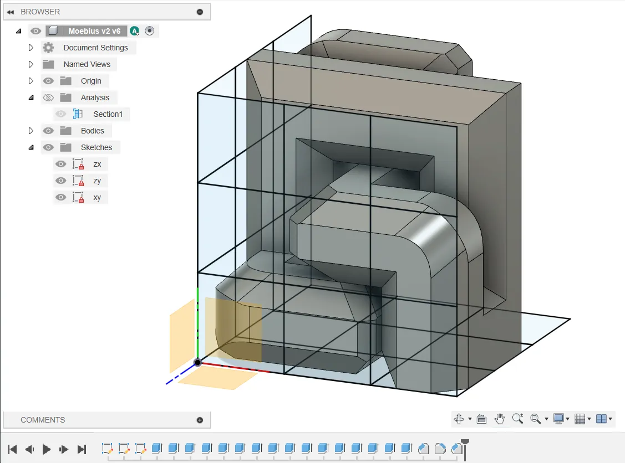Activate the Pan hand tool
This screenshot has height=463, width=625.
pyautogui.click(x=500, y=419)
